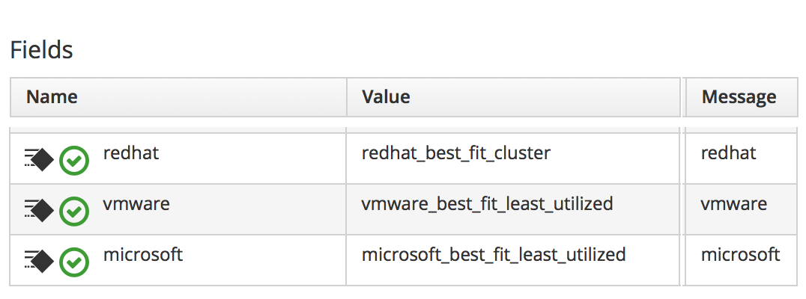The width and height of the screenshot is (806, 299).
Task: Select the vmware field name
Action: coord(136,203)
